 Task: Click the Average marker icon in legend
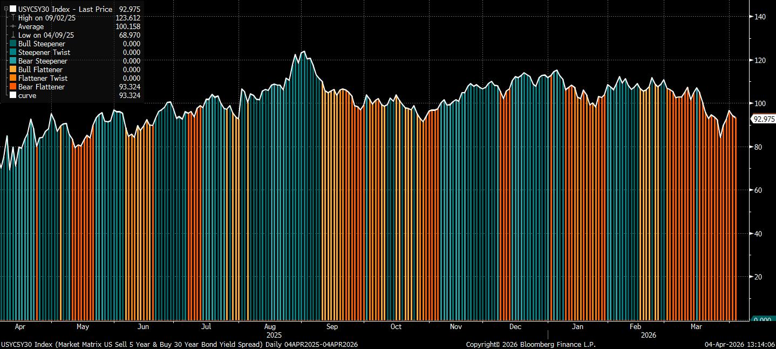click(x=13, y=26)
